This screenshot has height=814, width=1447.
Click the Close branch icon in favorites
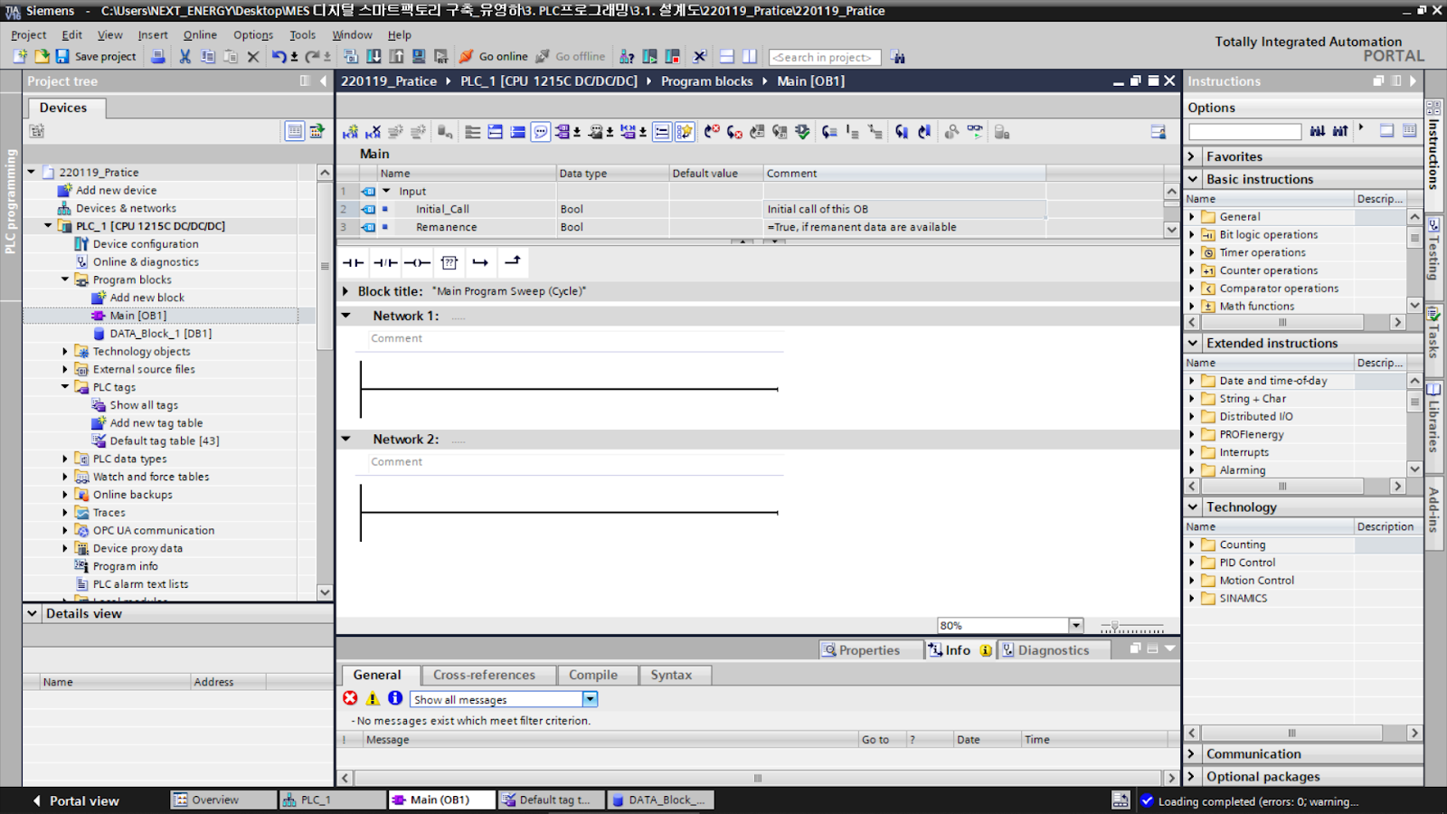click(512, 261)
